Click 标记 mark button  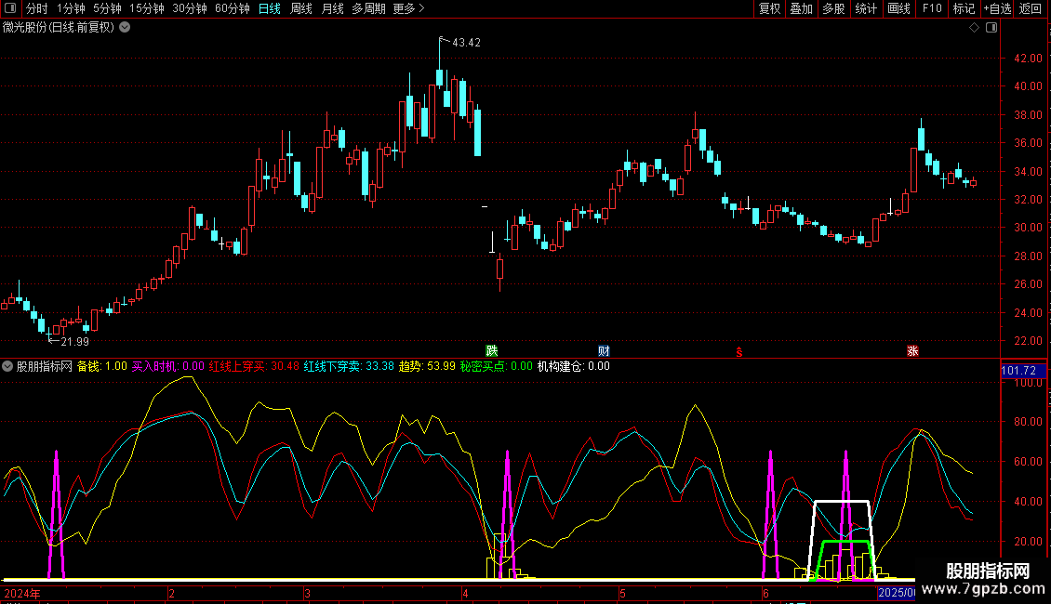[x=964, y=8]
